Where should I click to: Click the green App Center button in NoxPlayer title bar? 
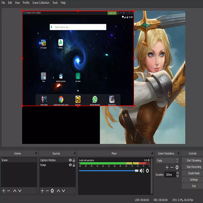(112, 13)
